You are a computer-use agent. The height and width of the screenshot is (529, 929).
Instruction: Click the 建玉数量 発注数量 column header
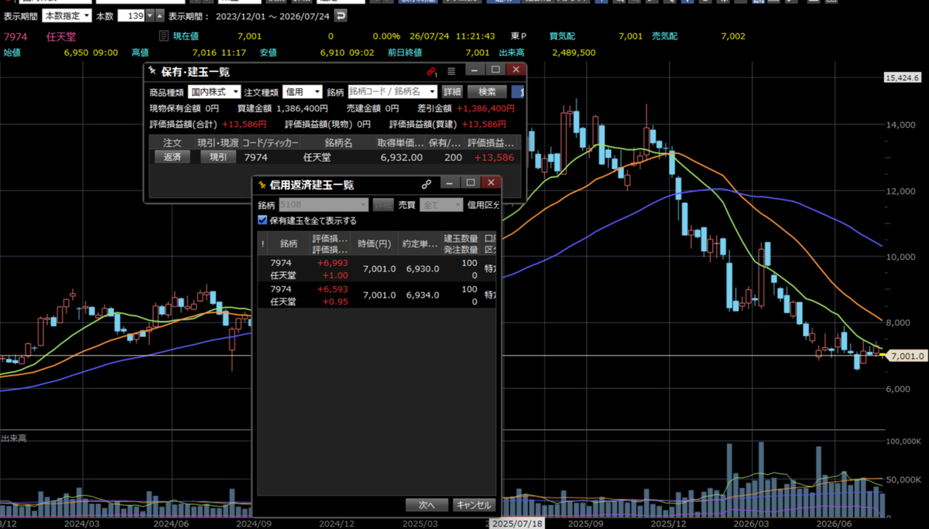pyautogui.click(x=461, y=243)
